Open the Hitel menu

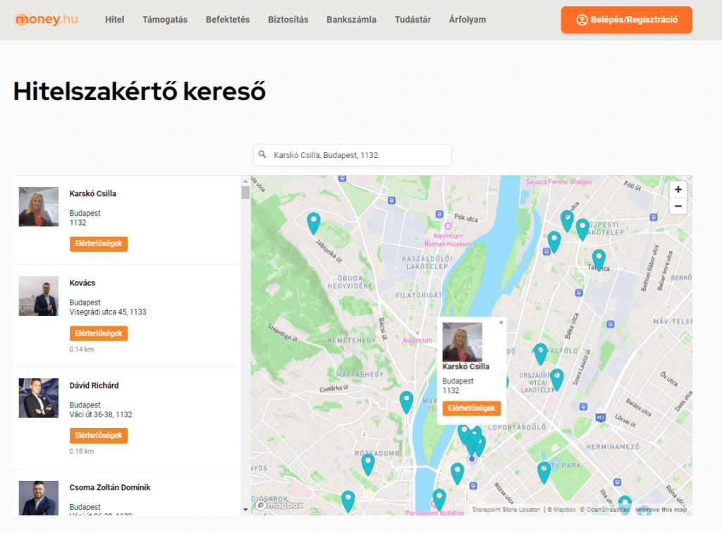[114, 19]
